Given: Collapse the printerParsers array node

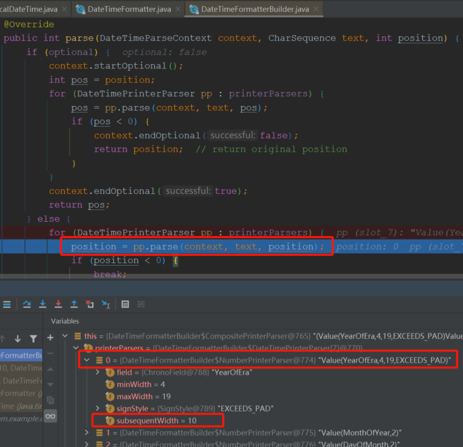Looking at the screenshot, I should pos(76,348).
